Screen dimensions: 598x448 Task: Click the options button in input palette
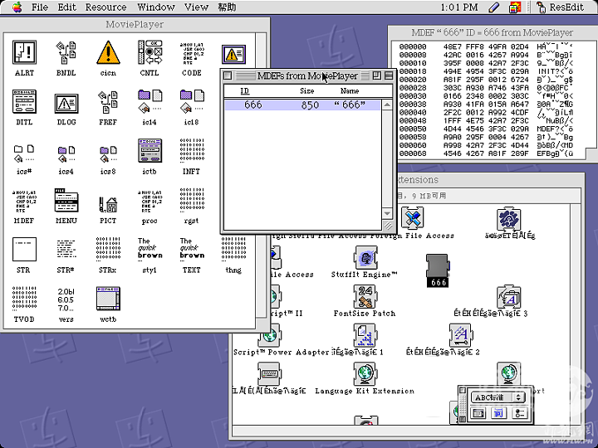(518, 412)
